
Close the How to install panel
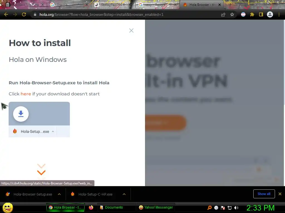click(131, 31)
